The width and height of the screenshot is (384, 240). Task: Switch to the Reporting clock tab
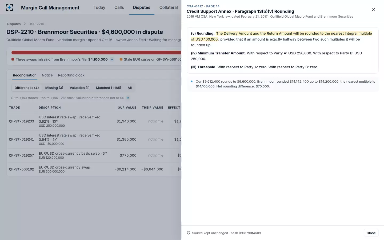[71, 75]
